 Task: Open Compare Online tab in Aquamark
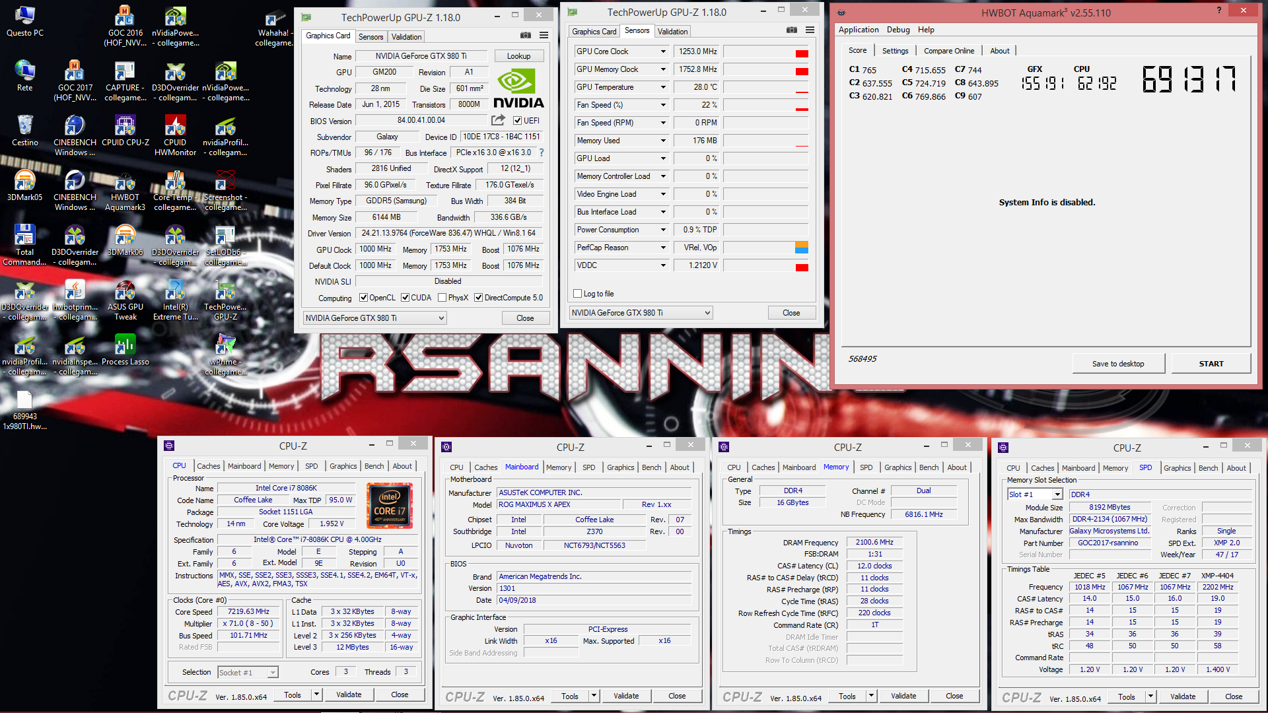948,51
